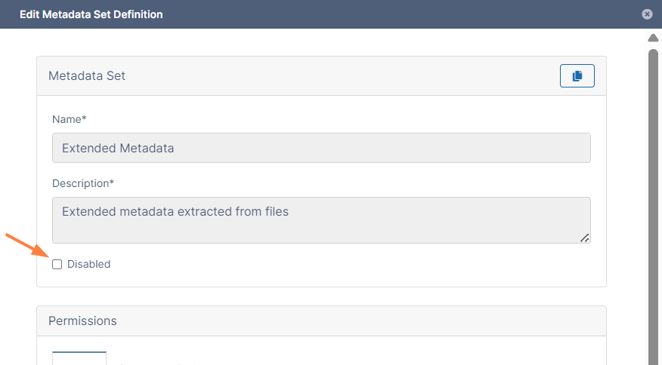This screenshot has height=365, width=662.
Task: Click the orange arrow annotation pointing at Disabled
Action: pyautogui.click(x=27, y=244)
